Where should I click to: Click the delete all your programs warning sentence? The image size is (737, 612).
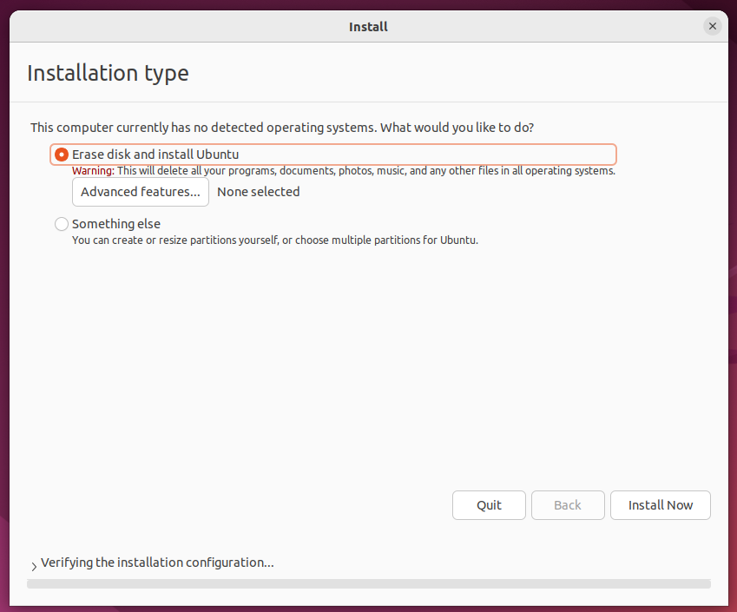point(366,171)
